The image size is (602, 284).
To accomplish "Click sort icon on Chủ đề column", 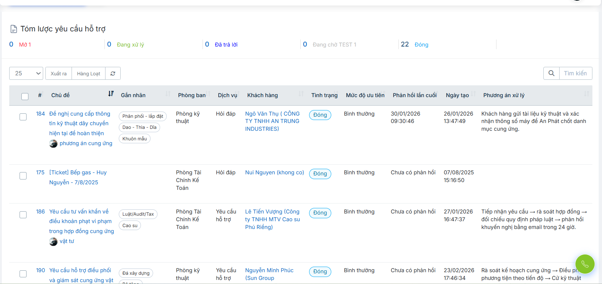I will click(x=111, y=94).
